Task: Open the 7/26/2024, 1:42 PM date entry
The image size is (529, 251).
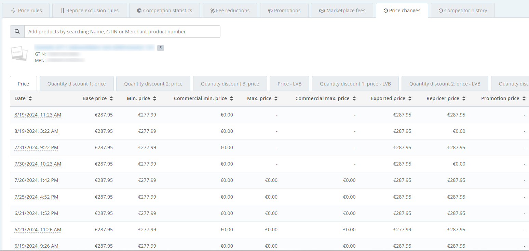Action: pyautogui.click(x=36, y=180)
